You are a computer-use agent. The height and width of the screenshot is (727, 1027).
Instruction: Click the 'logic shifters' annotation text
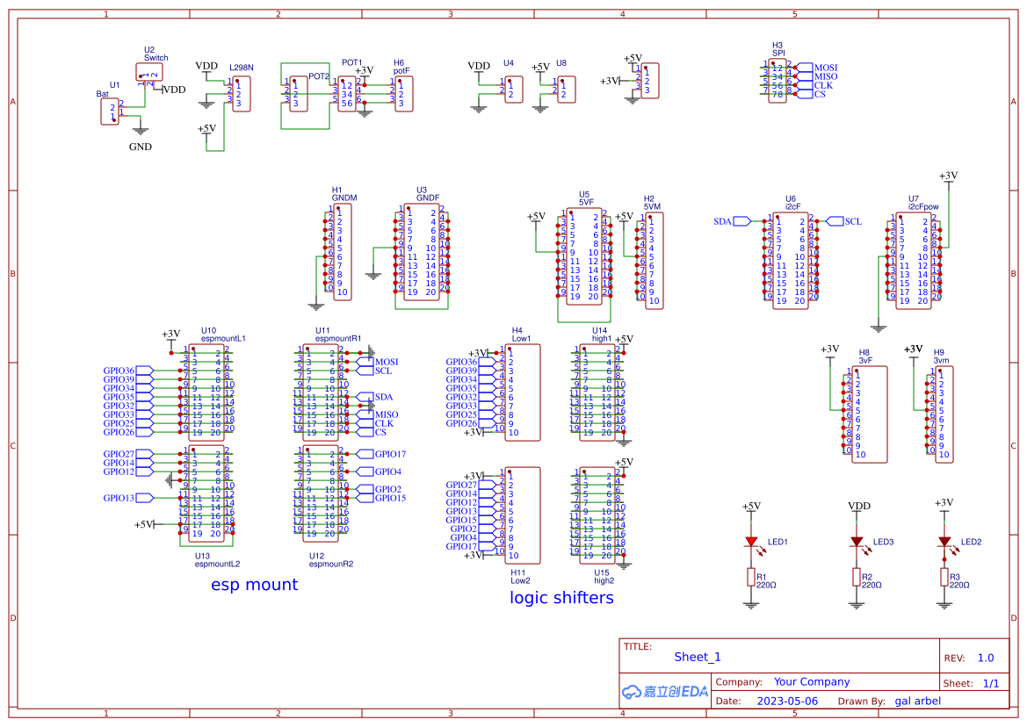coord(563,597)
